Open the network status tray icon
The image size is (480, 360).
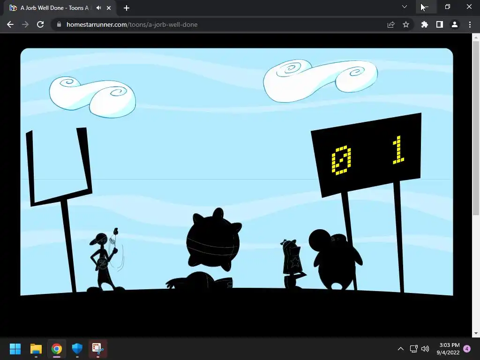(413, 349)
